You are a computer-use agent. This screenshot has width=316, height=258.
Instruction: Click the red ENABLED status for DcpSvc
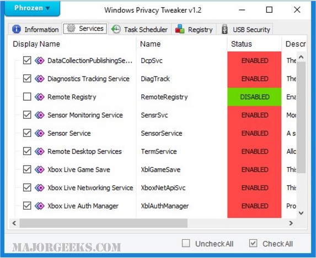[254, 61]
